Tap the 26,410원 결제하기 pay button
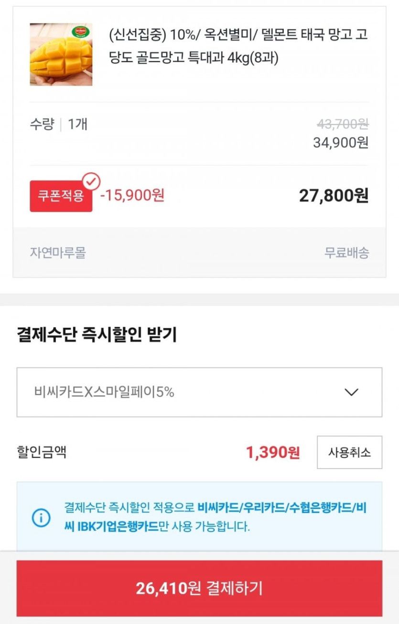 tap(199, 589)
